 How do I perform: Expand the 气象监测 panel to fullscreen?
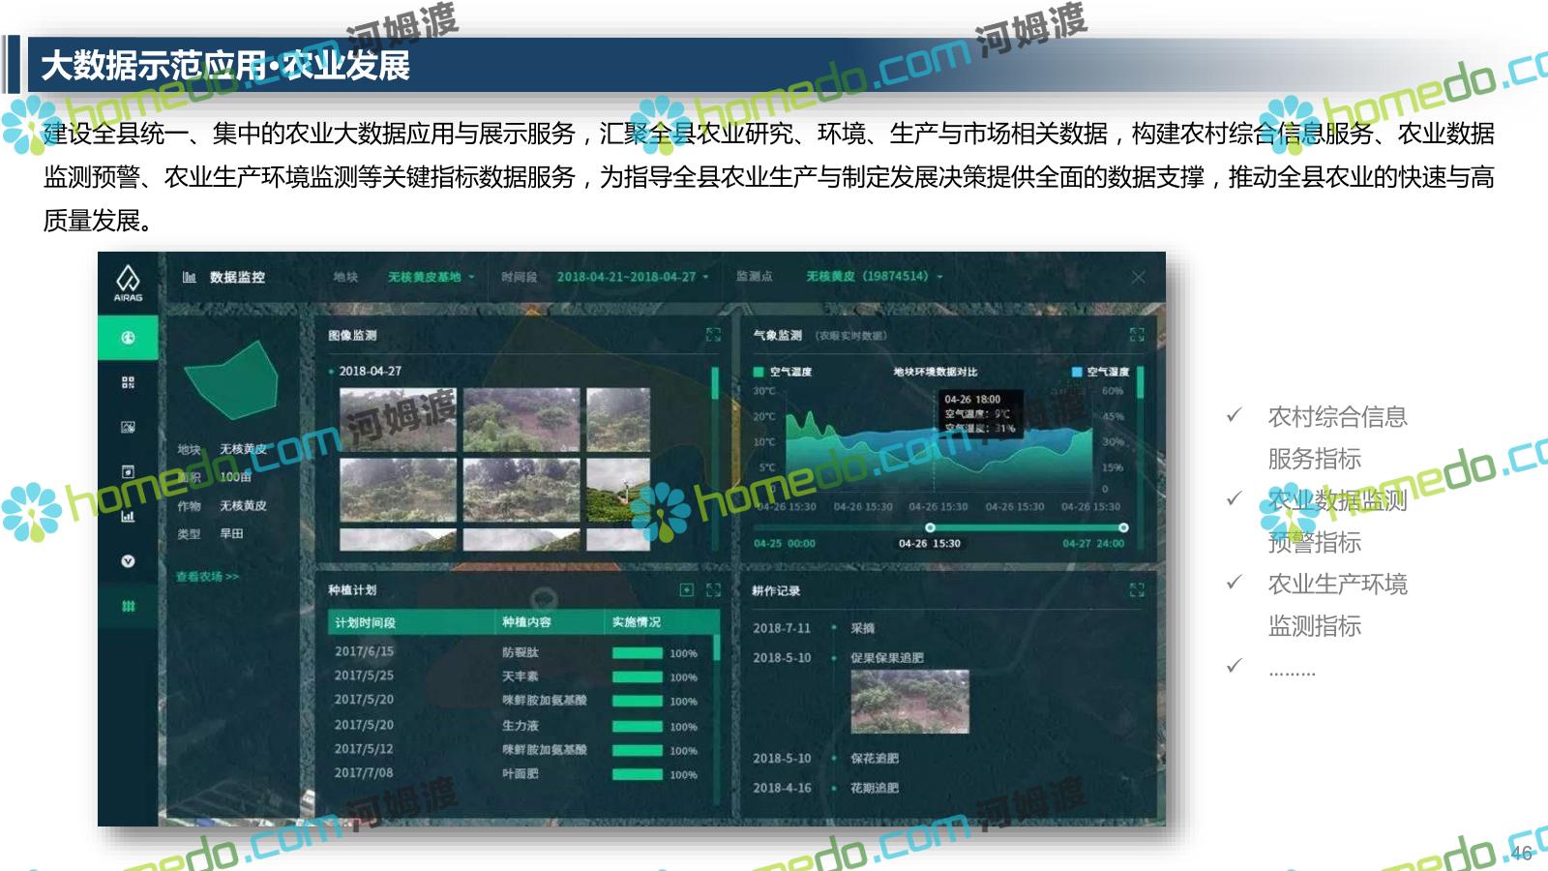point(1137,335)
